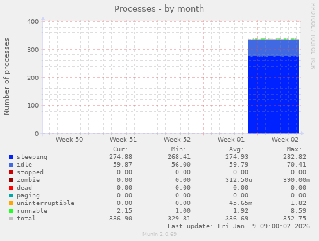
Task: Click the y-axis label '400'
Action: click(x=33, y=22)
